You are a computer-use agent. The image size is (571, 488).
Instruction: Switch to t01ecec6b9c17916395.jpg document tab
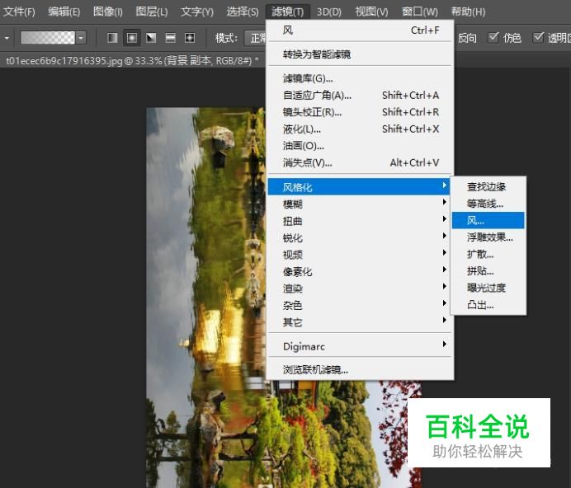click(x=133, y=60)
